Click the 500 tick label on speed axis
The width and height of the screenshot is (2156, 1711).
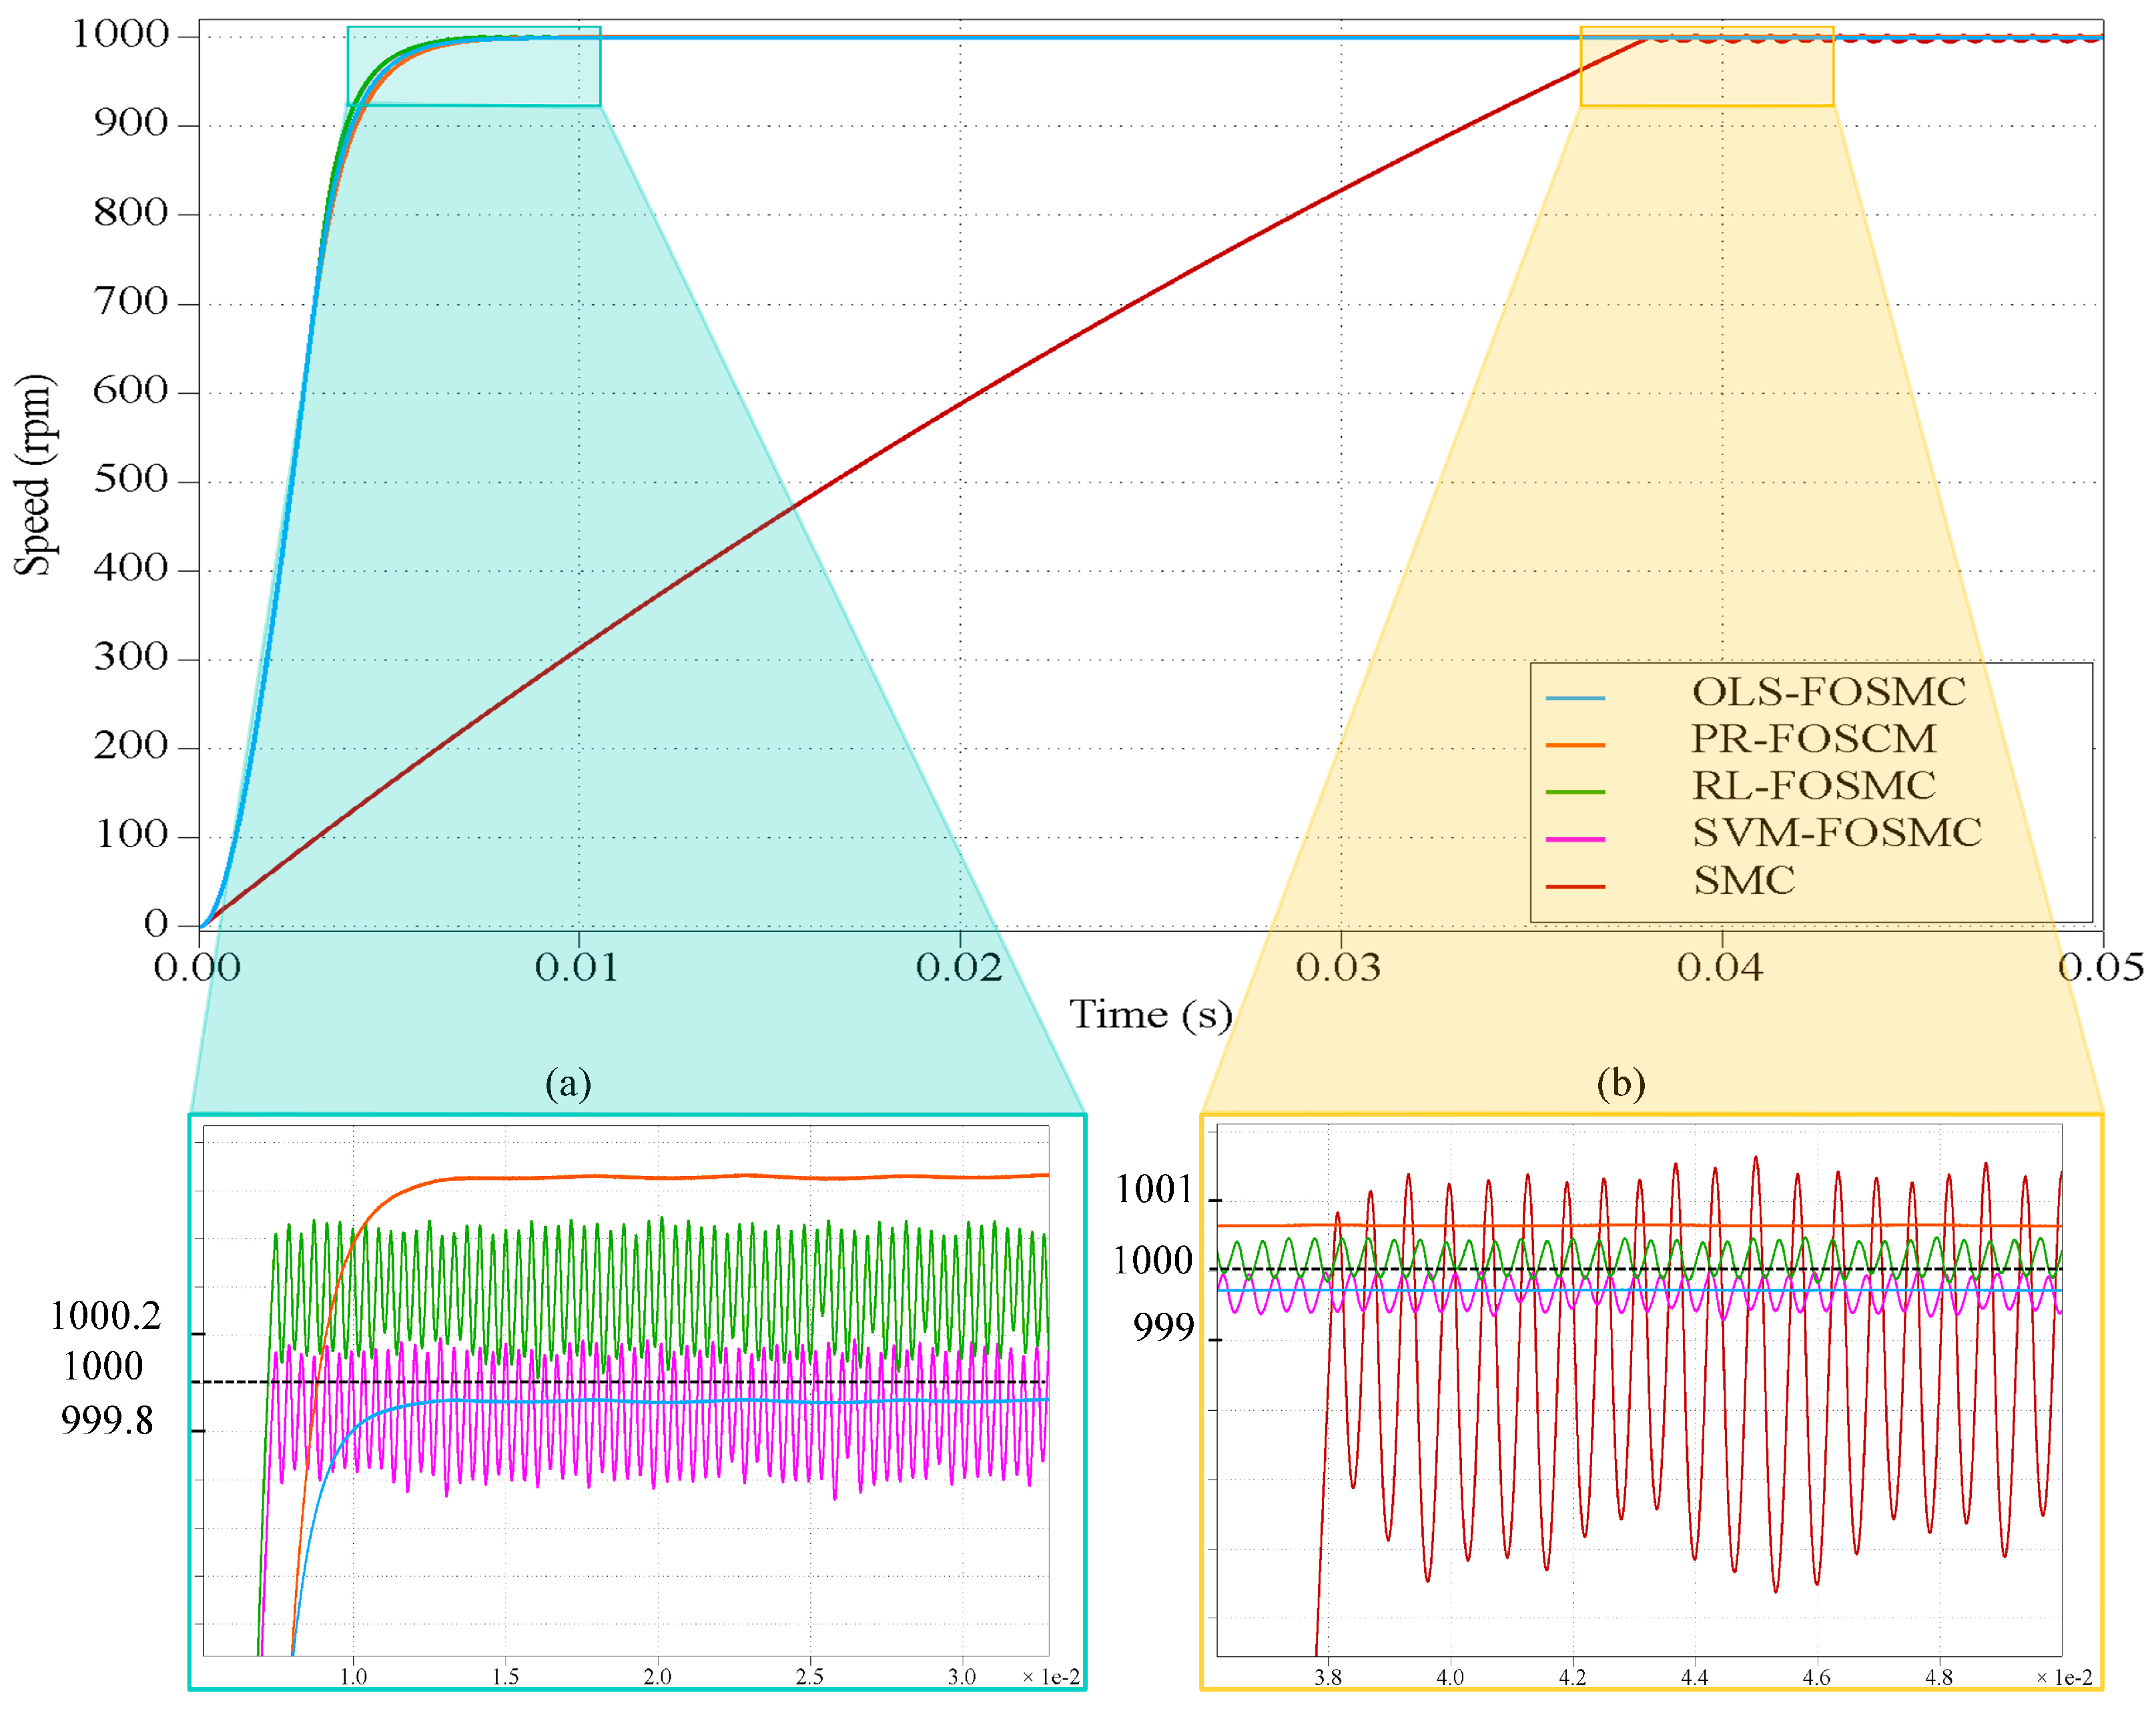pyautogui.click(x=131, y=480)
